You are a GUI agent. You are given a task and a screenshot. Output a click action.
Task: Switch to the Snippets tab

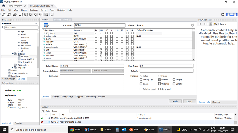click(x=216, y=102)
